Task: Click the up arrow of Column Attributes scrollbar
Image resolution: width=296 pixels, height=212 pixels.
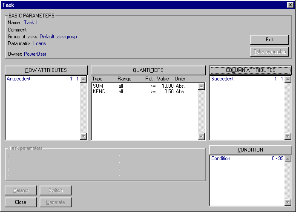Action: [287, 79]
